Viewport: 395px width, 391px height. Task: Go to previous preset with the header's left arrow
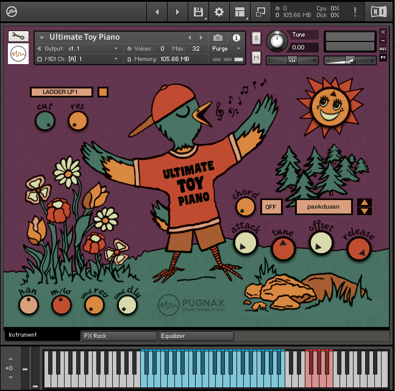point(157,12)
